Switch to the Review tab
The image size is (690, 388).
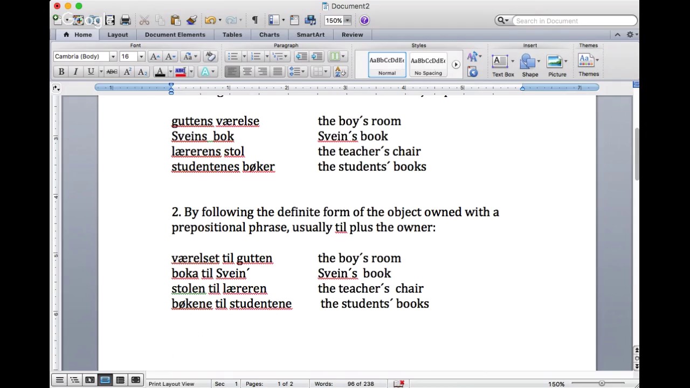click(x=352, y=34)
